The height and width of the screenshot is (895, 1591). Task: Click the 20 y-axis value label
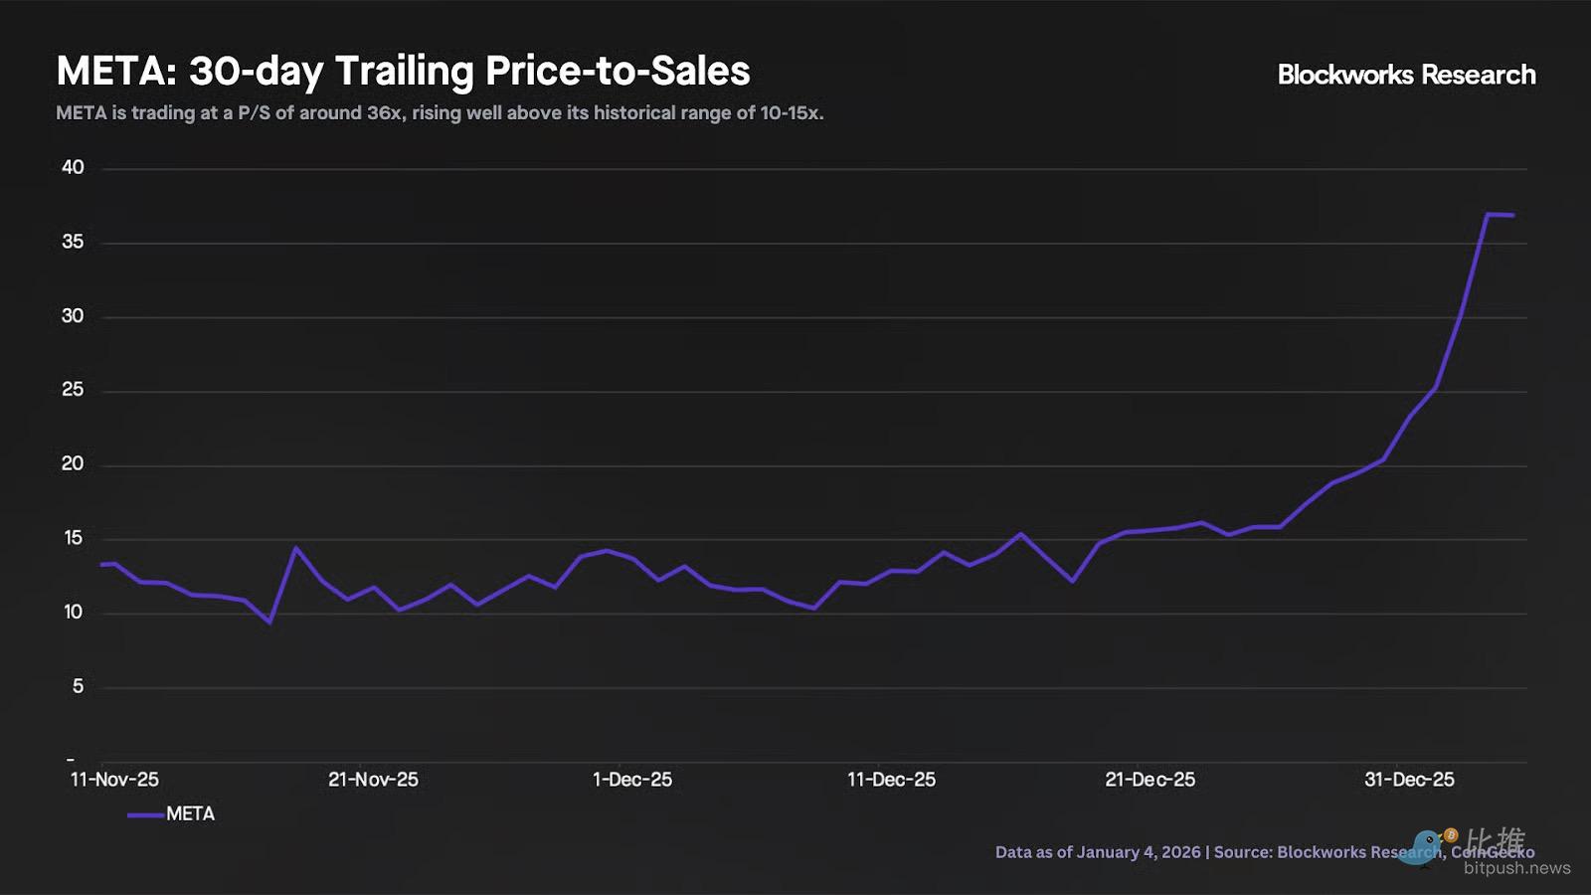pos(73,463)
